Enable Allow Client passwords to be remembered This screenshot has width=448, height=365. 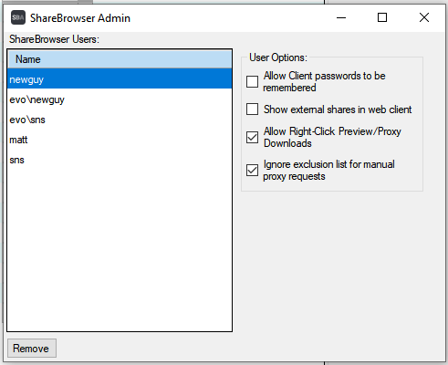pos(252,81)
